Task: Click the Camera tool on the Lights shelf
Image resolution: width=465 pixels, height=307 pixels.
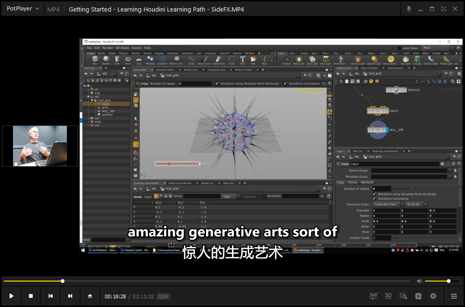Action: (x=287, y=60)
